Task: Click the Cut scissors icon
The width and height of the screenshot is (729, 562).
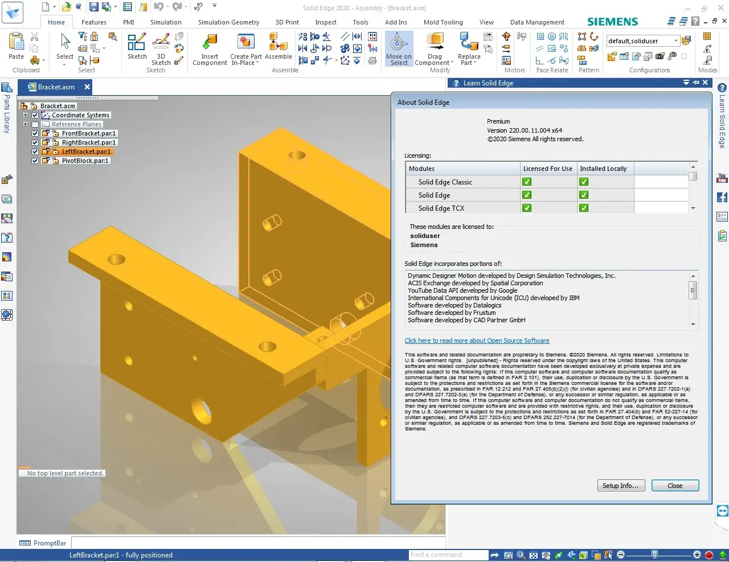Action: tap(34, 36)
